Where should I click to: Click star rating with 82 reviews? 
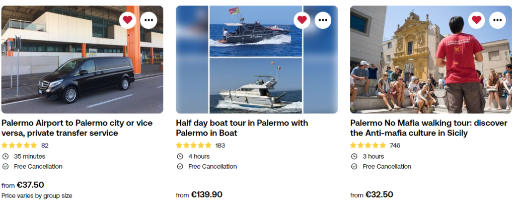19,146
